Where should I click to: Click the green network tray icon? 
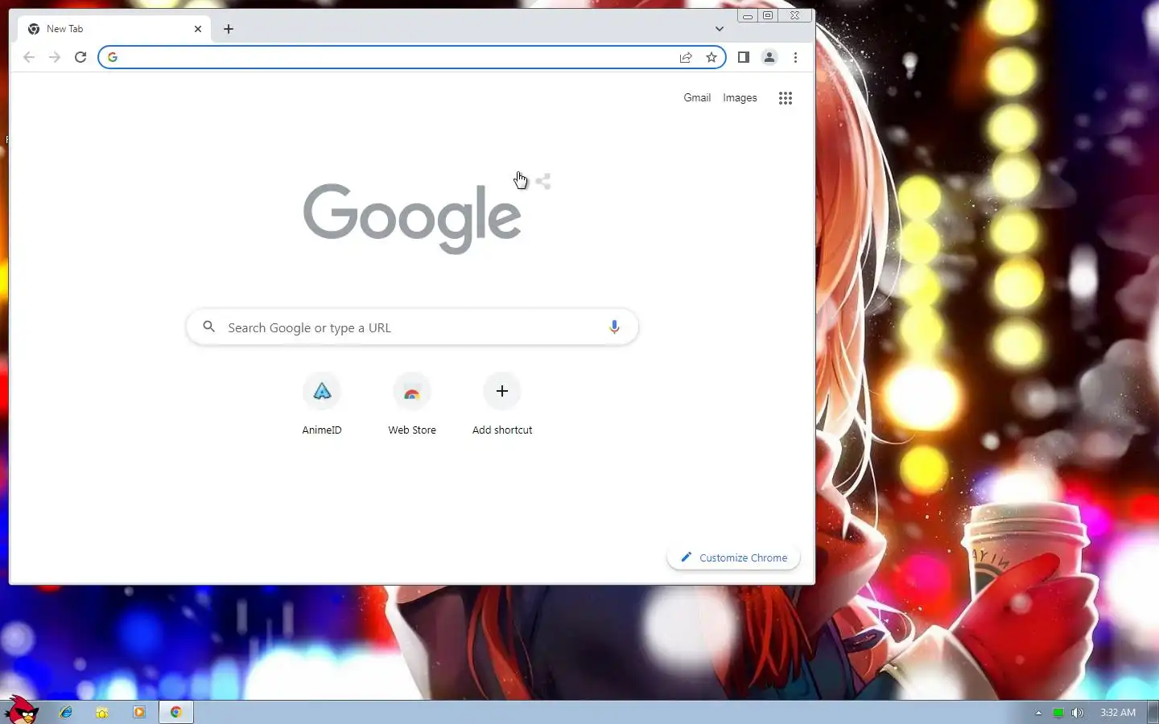point(1058,713)
